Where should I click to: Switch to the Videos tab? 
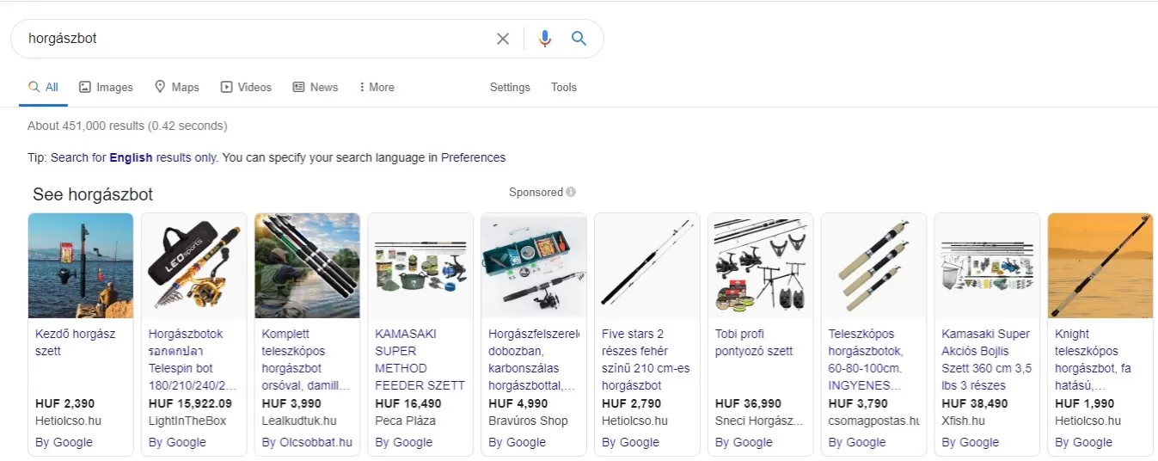click(246, 87)
